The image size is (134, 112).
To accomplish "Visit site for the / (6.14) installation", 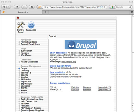I will point(75,87).
